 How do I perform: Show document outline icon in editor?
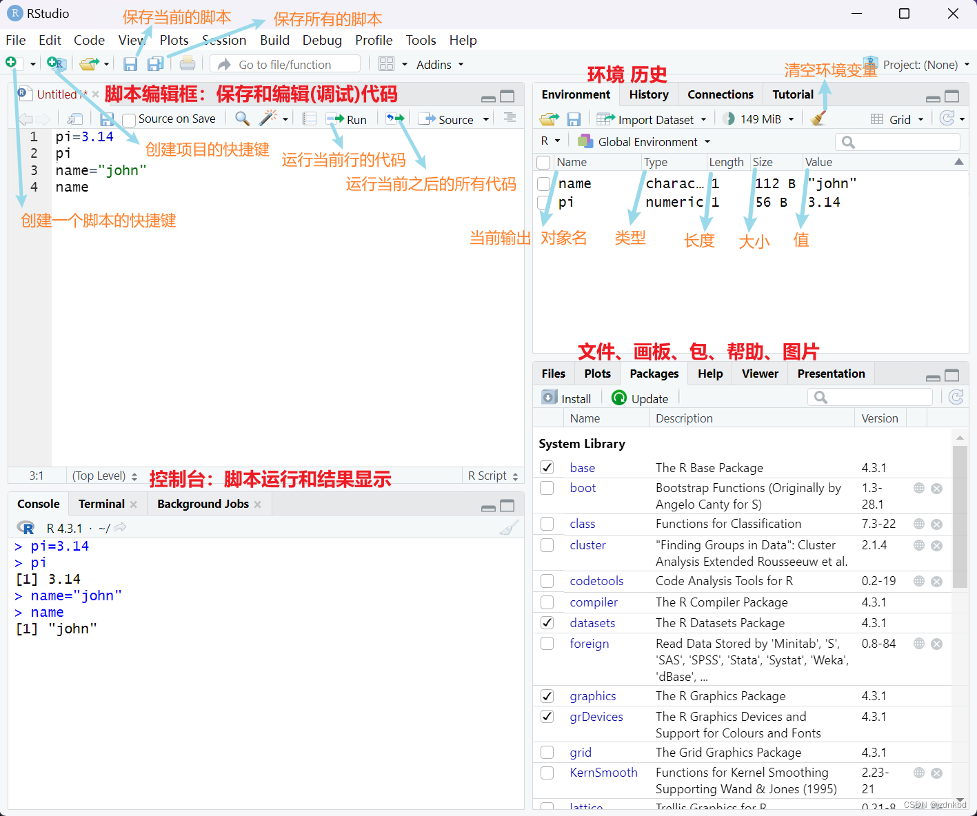click(510, 118)
